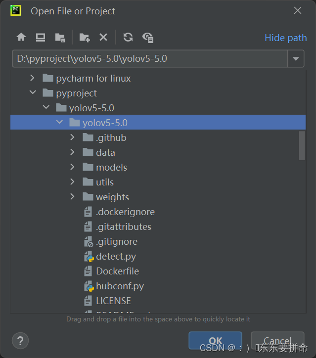Open the help question mark button
The image size is (316, 358).
coord(20,341)
